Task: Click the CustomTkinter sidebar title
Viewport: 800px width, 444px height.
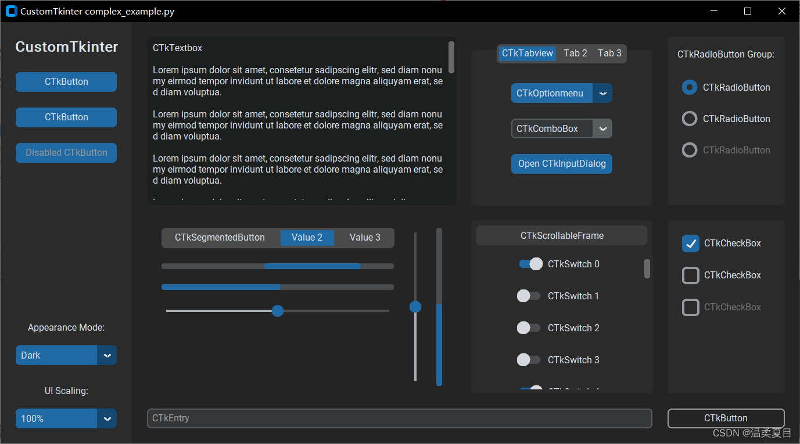Action: click(66, 47)
